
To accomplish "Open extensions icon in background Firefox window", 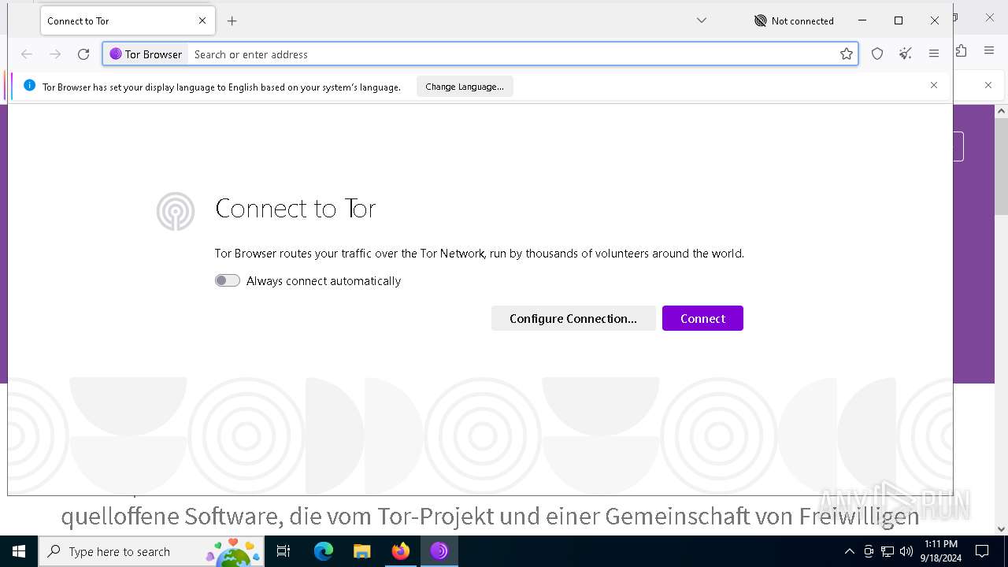I will [962, 50].
